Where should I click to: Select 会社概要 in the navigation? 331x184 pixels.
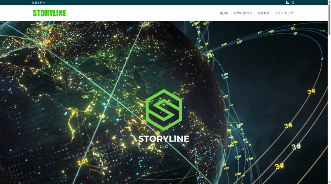pos(263,13)
